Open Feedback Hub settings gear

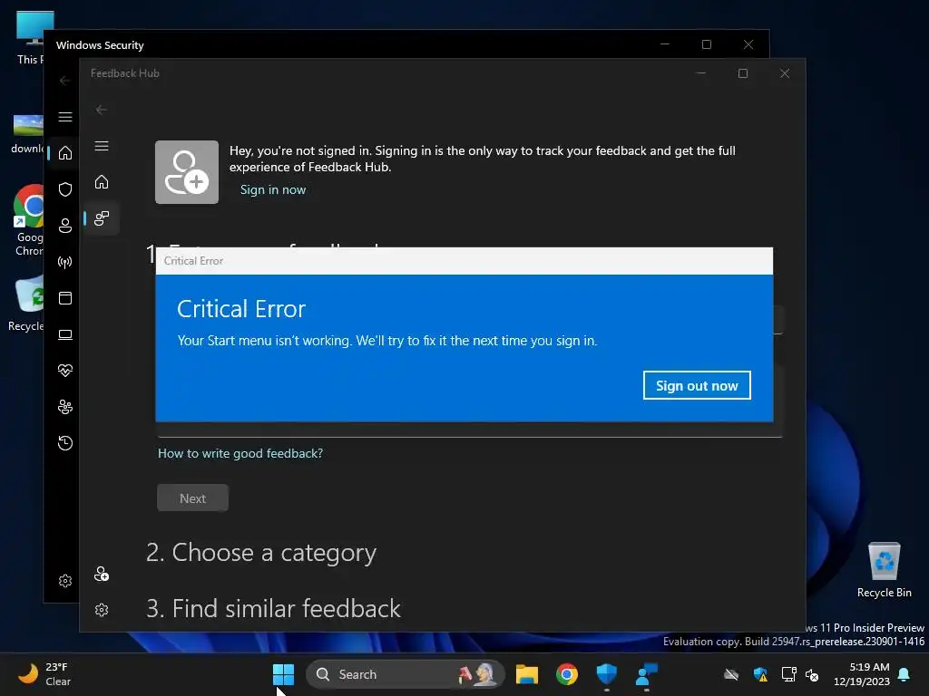(x=102, y=610)
